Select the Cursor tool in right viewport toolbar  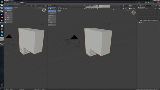(x=52, y=11)
